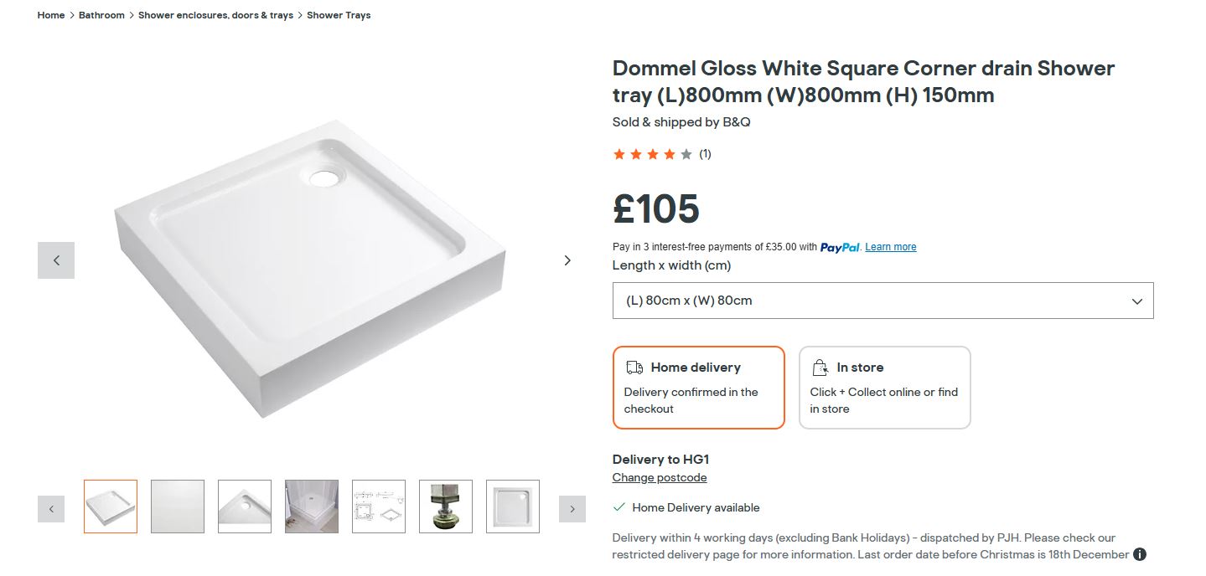
Task: Go to Home breadcrumb
Action: (x=51, y=15)
